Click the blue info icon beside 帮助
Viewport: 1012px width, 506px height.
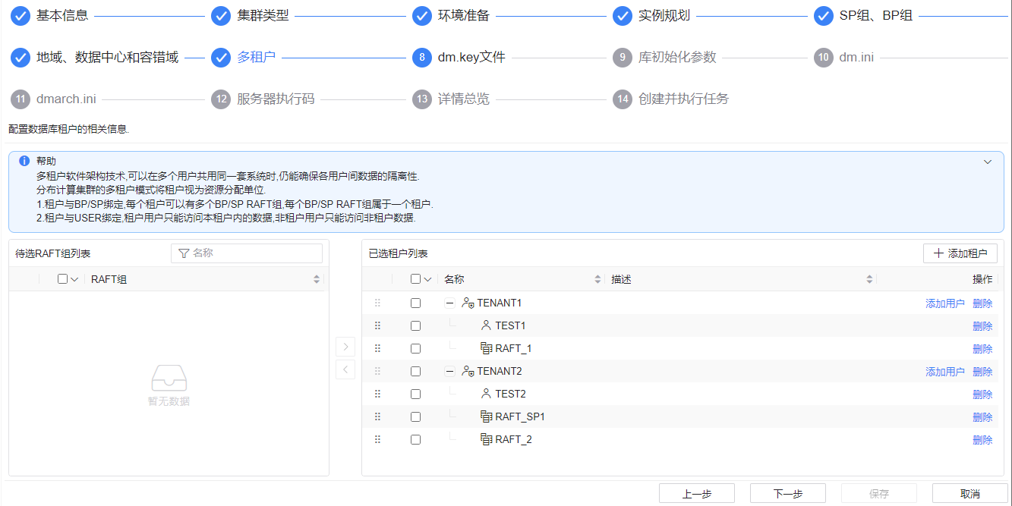pyautogui.click(x=24, y=161)
